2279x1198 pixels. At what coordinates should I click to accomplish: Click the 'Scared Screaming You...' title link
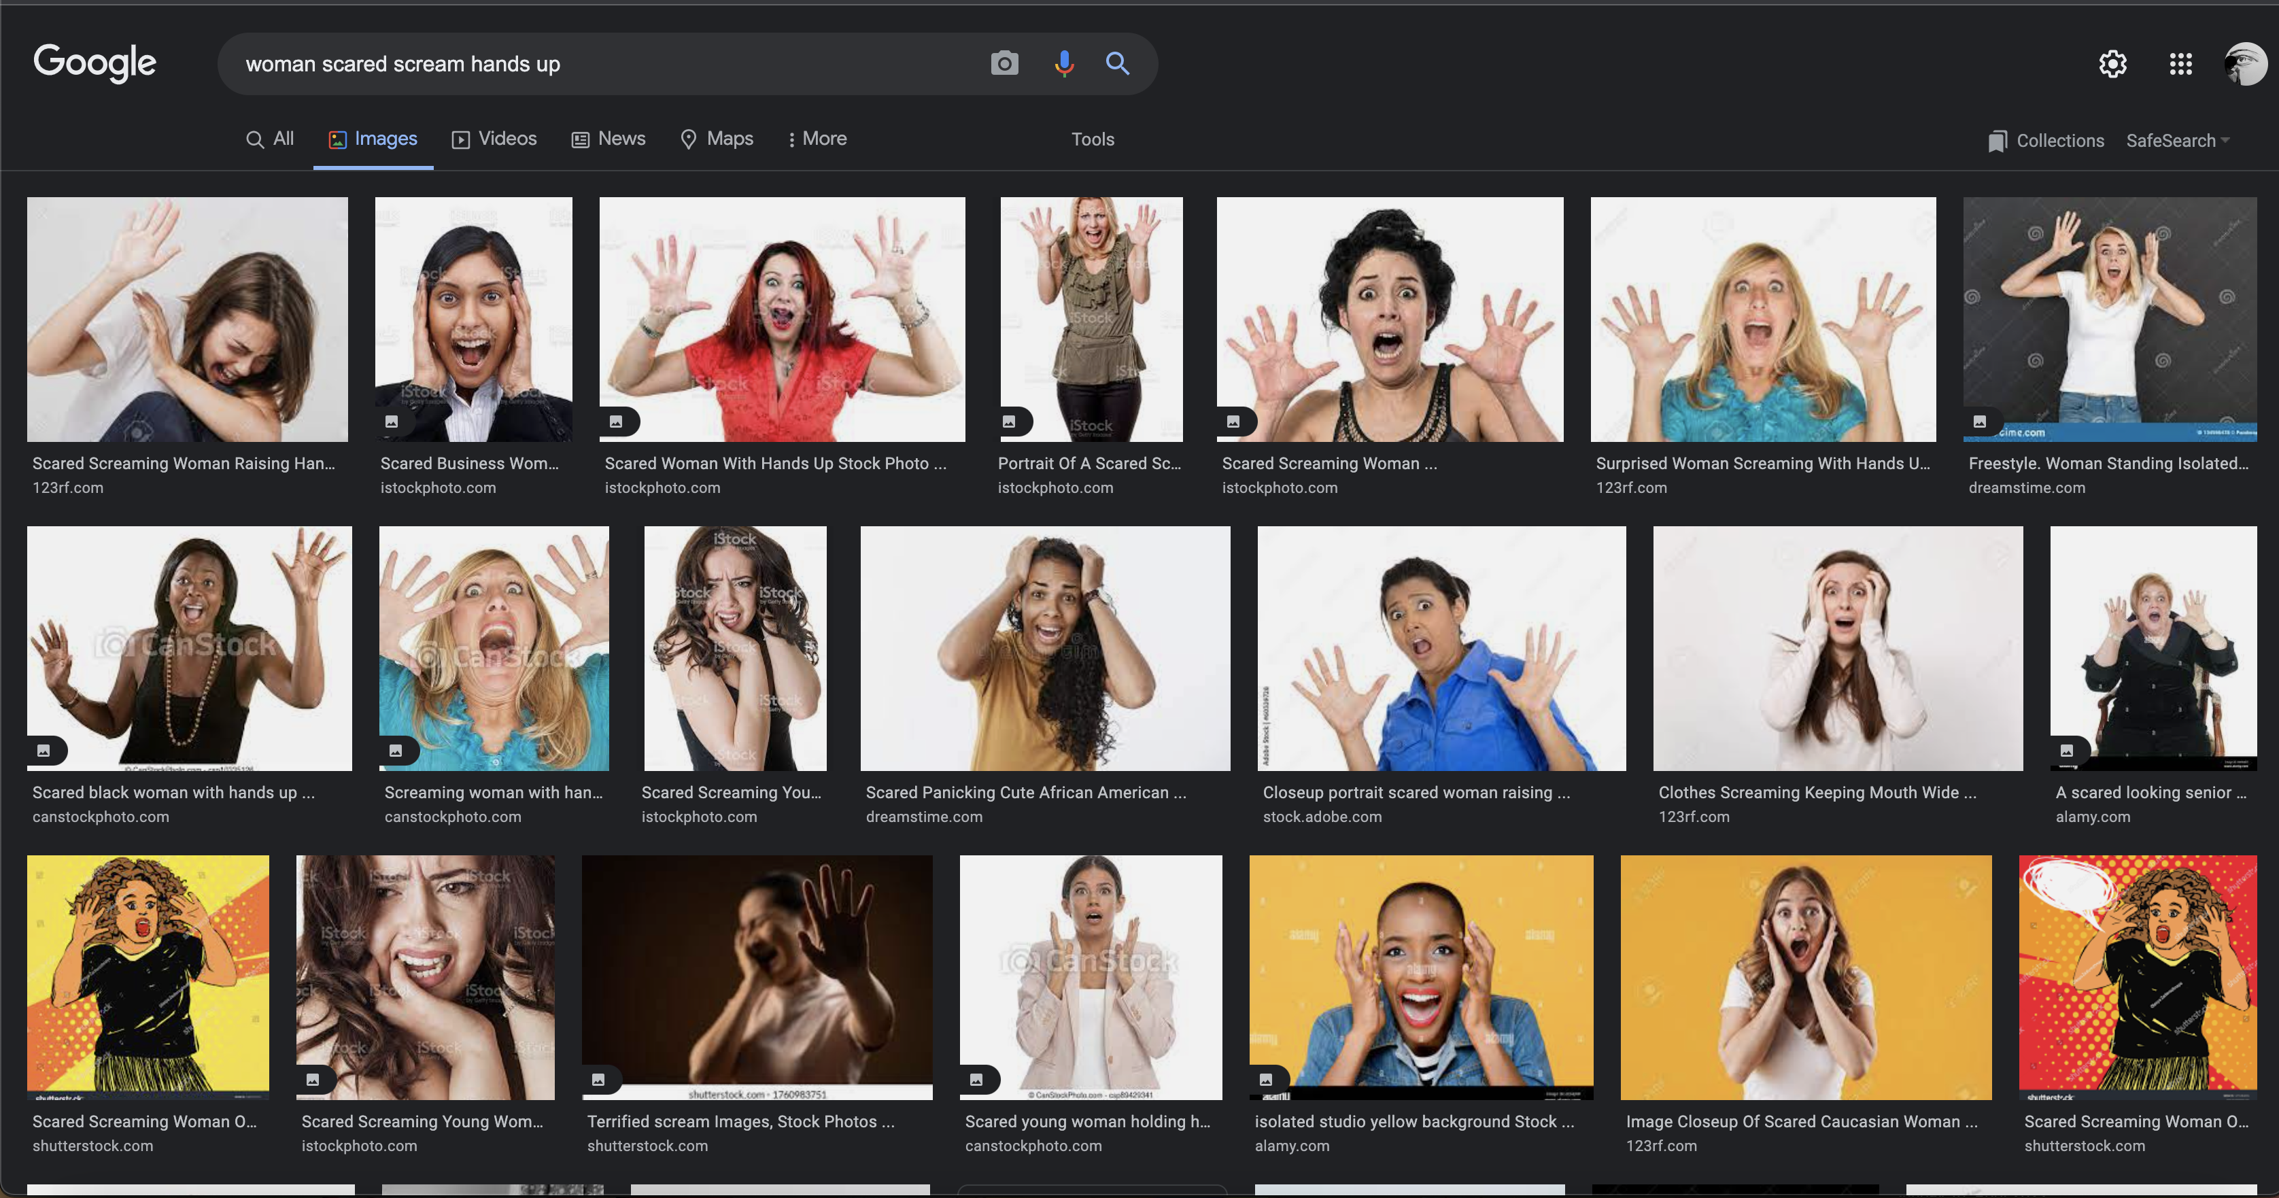(x=731, y=793)
